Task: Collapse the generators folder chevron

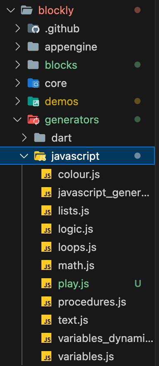Action: tap(17, 120)
